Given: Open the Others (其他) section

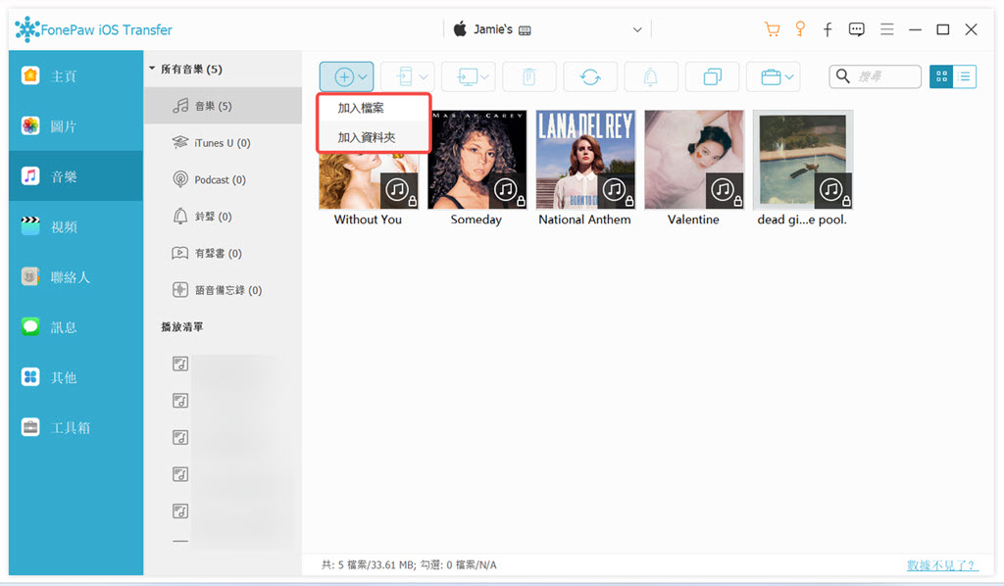Looking at the screenshot, I should click(75, 377).
